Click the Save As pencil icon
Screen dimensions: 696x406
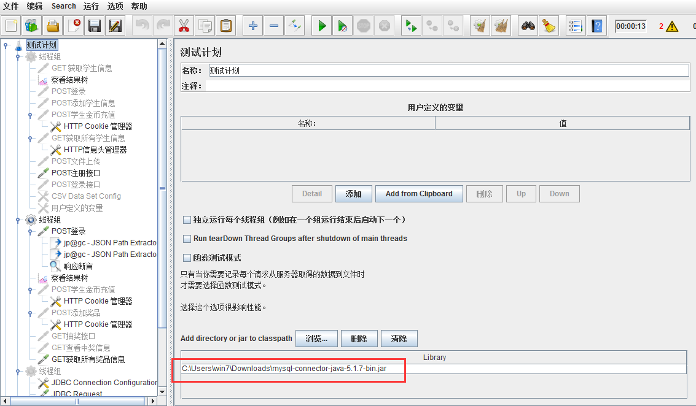[115, 26]
